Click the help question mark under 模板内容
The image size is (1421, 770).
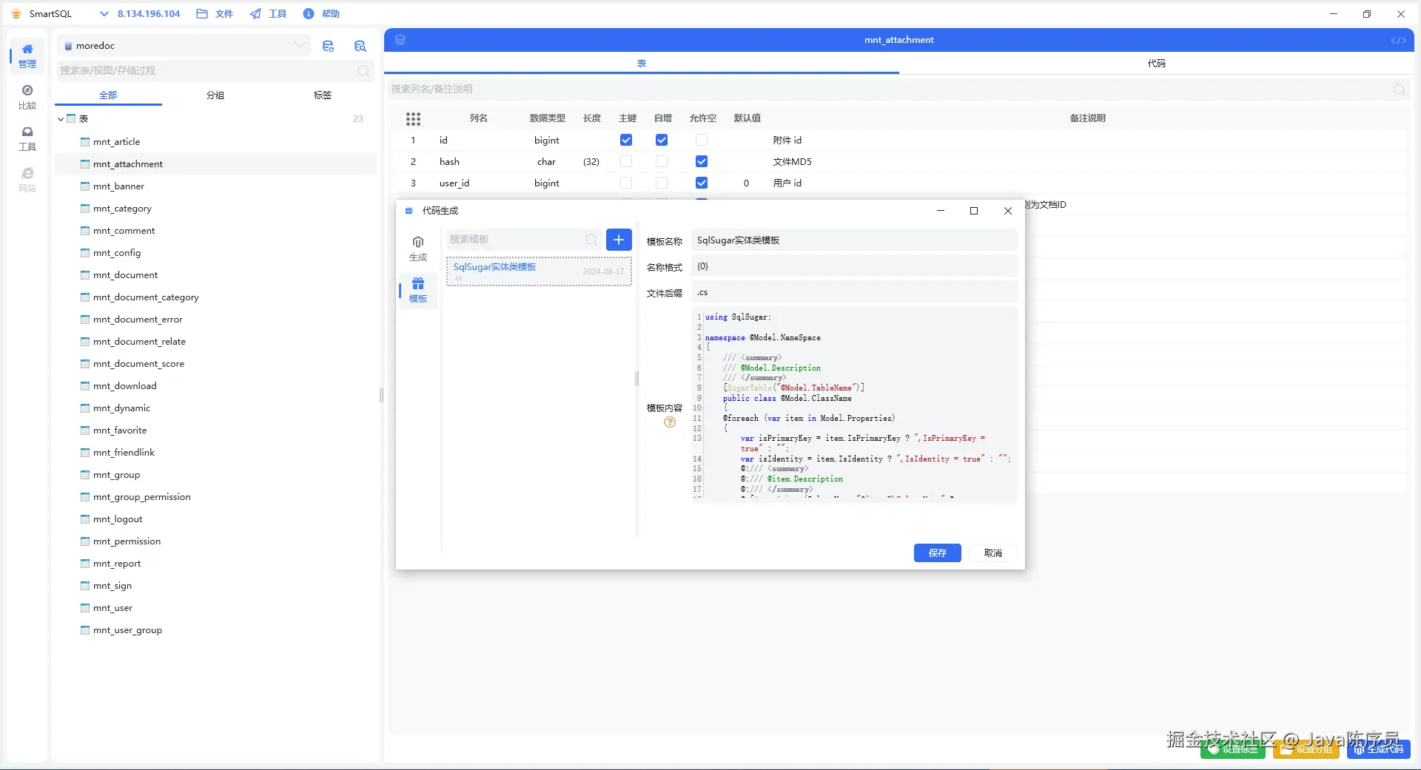(x=670, y=422)
